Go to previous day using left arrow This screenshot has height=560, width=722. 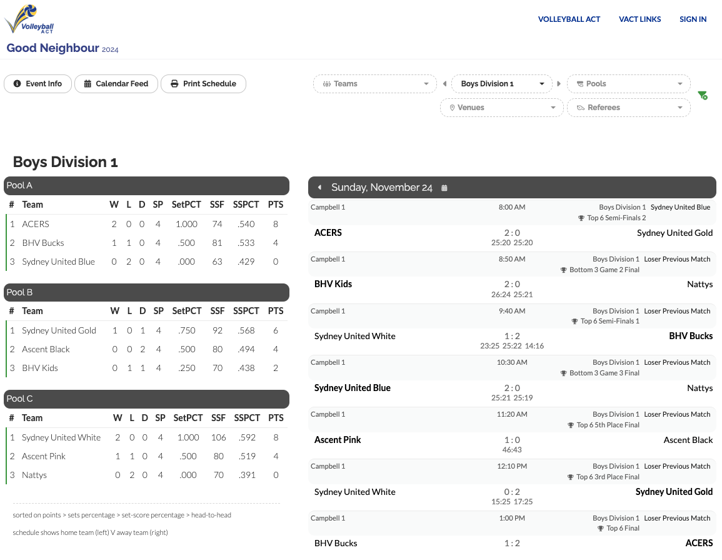point(319,188)
